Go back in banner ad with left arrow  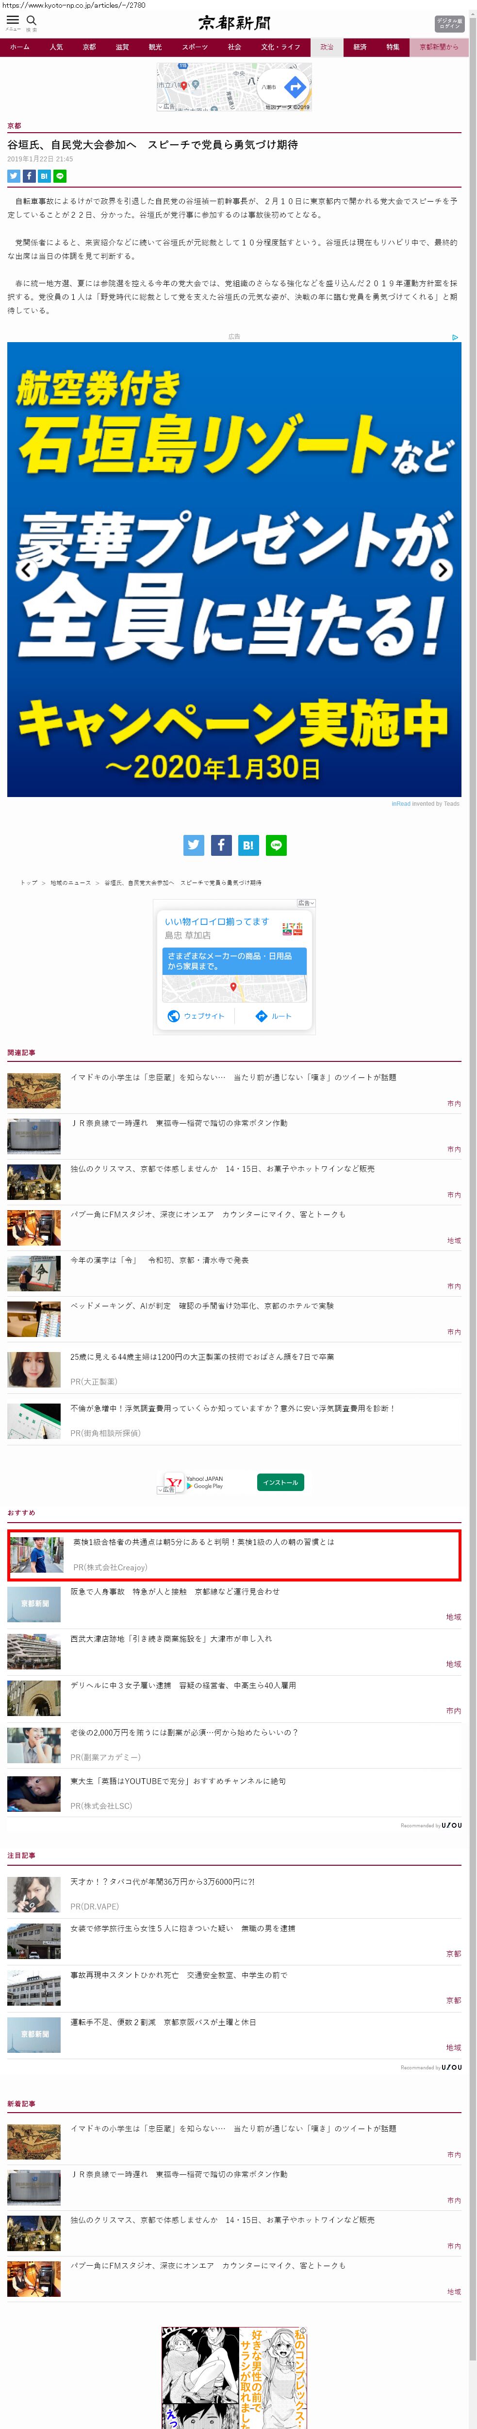pyautogui.click(x=26, y=570)
